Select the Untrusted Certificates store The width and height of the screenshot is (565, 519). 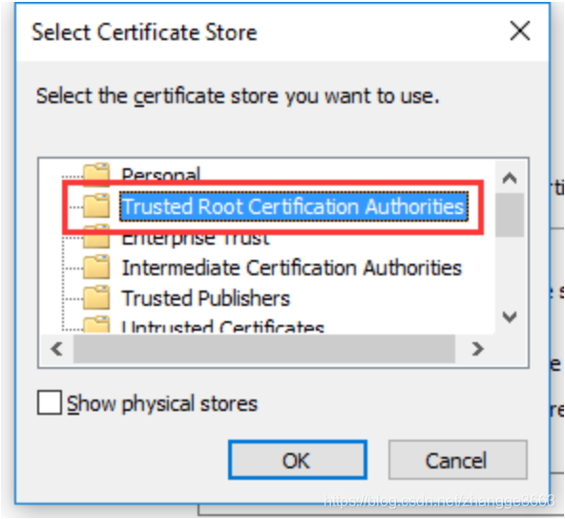pos(222,327)
